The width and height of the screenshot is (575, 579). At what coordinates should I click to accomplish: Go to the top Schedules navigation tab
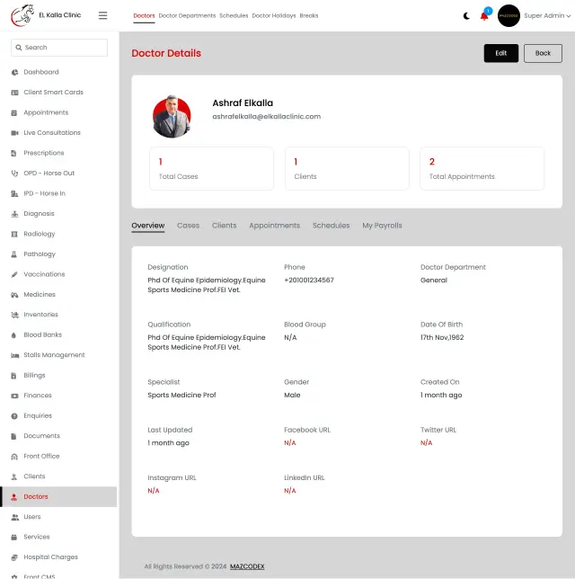pos(234,15)
